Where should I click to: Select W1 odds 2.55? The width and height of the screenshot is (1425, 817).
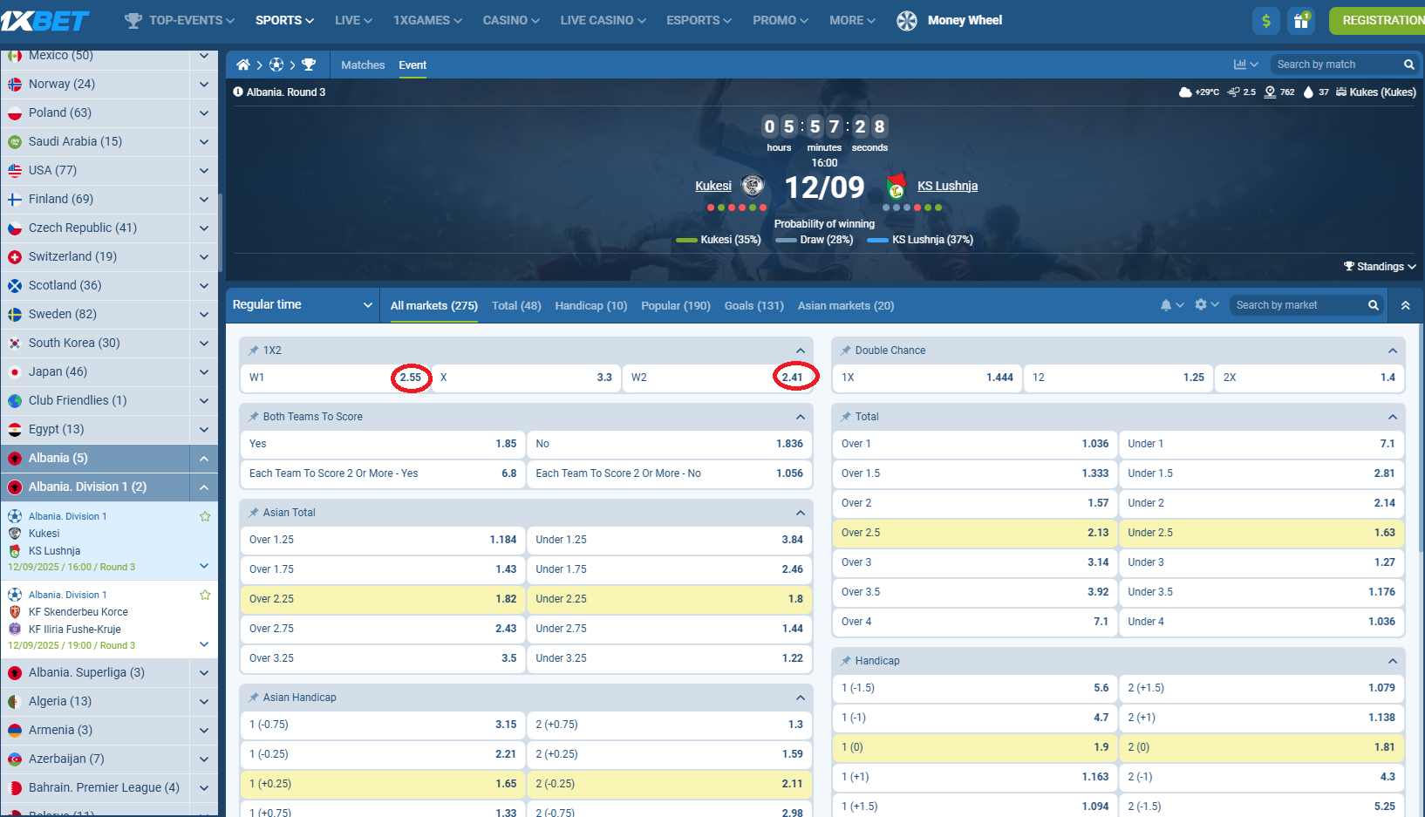335,378
